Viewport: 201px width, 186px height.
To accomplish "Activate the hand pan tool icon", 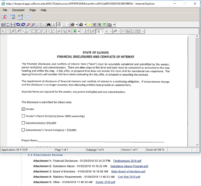I will coord(59,24).
